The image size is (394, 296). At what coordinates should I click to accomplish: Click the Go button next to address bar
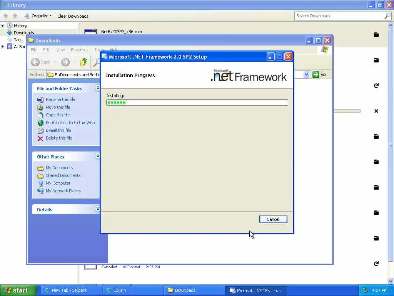point(320,74)
